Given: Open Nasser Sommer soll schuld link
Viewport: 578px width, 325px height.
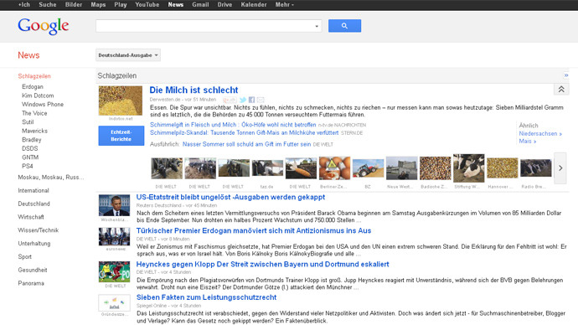Looking at the screenshot, I should click(x=246, y=144).
